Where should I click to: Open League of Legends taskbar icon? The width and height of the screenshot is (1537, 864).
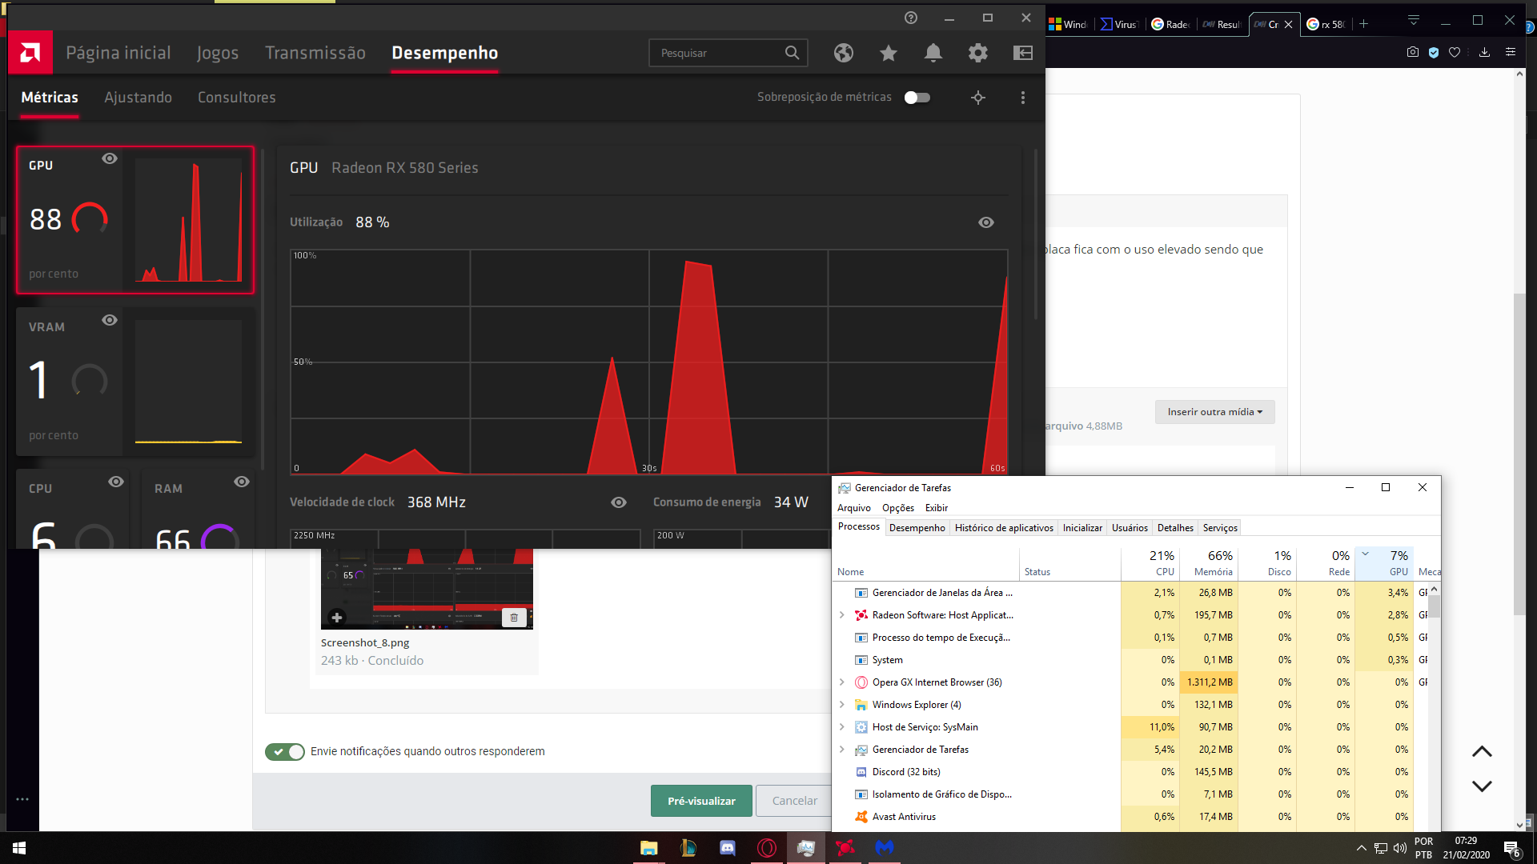pyautogui.click(x=688, y=848)
